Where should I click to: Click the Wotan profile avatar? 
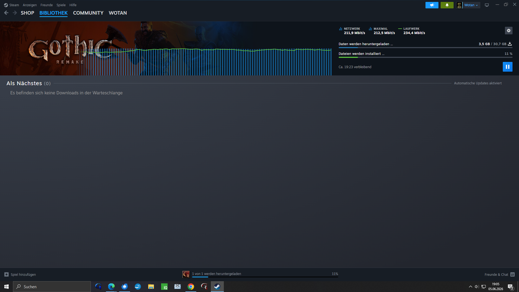[459, 5]
